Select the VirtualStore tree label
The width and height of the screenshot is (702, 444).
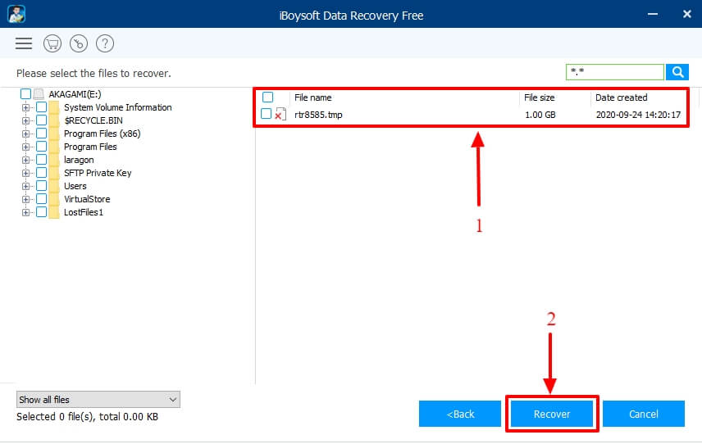87,199
